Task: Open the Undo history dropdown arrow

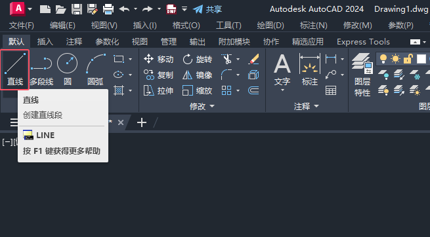Action: pos(135,9)
